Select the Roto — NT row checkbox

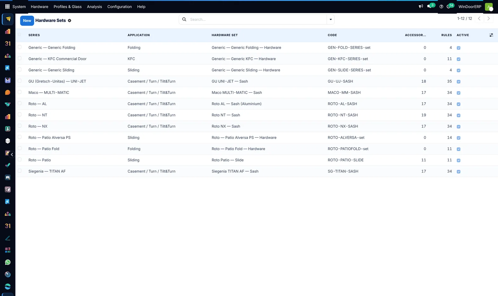20,114
